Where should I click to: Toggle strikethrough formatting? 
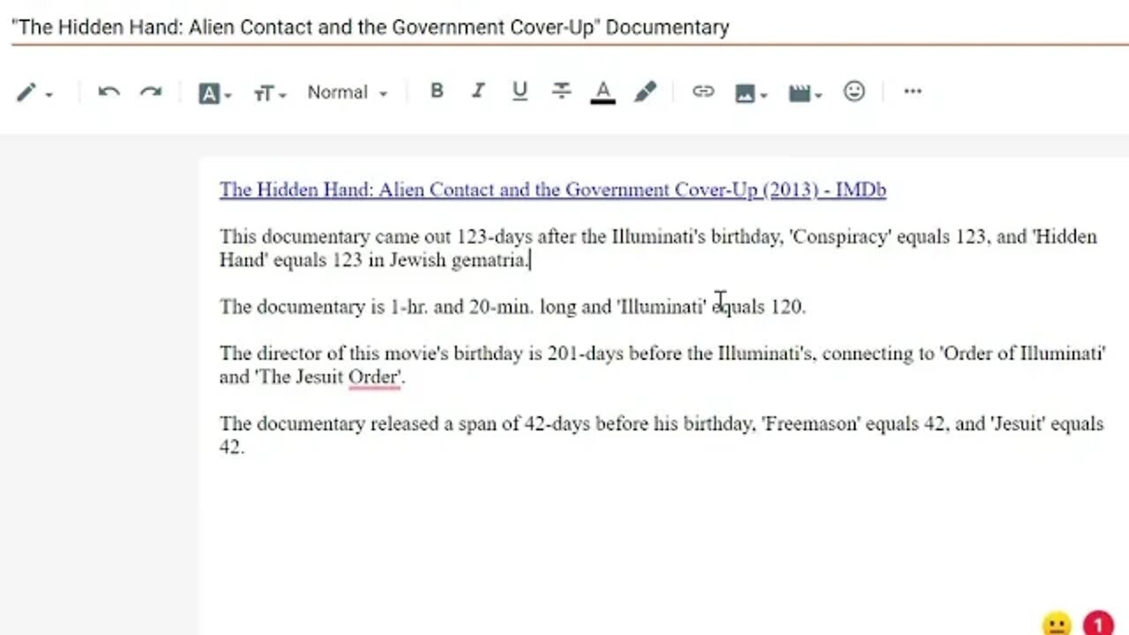[561, 91]
